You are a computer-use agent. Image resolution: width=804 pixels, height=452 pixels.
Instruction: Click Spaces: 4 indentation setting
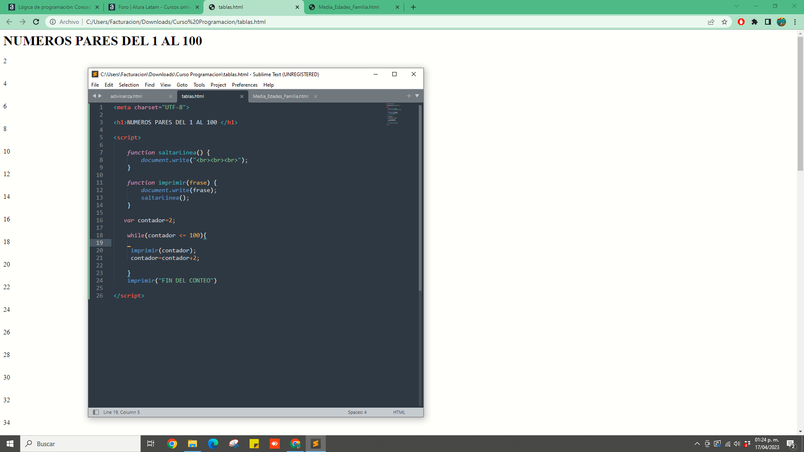coord(357,412)
